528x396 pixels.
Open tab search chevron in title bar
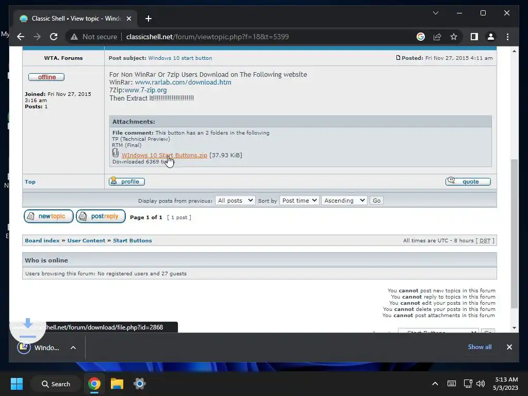click(435, 13)
